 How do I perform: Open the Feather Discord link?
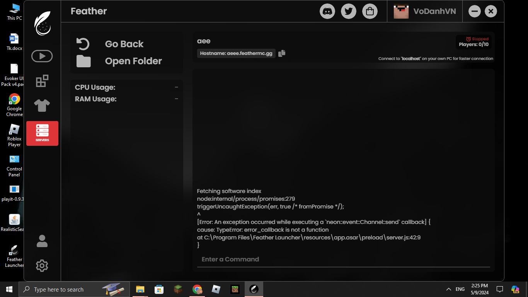click(327, 11)
